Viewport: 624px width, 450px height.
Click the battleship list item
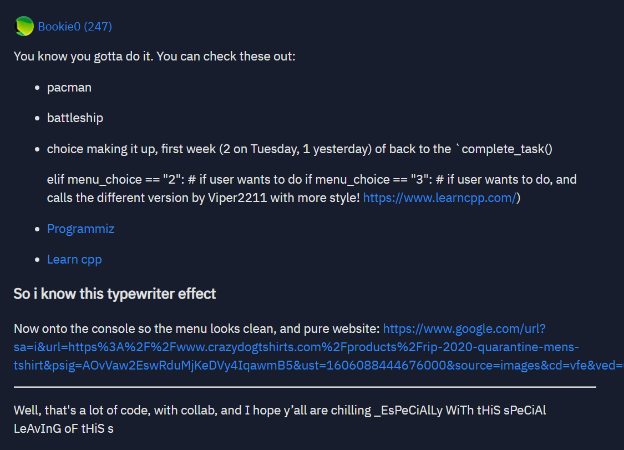[x=75, y=118]
